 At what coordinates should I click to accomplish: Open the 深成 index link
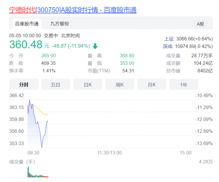pos(168,46)
